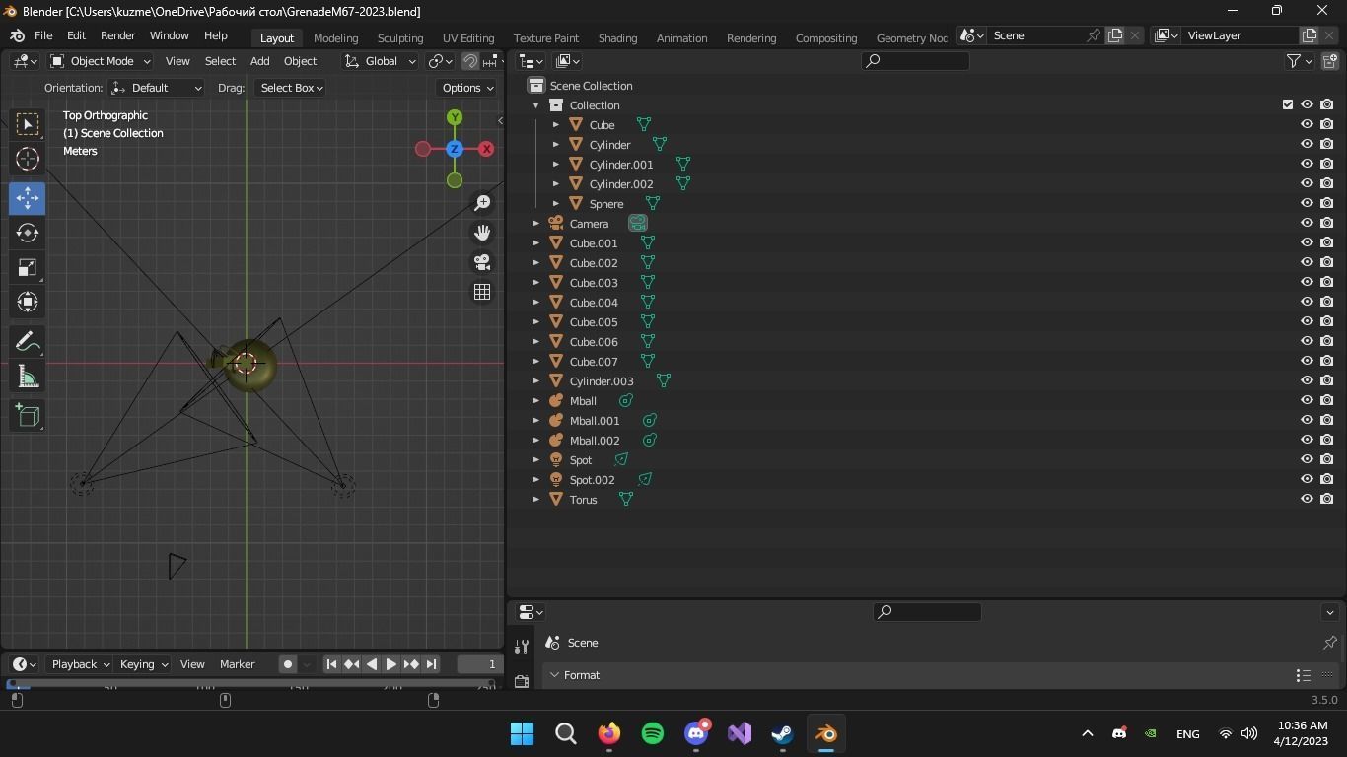Disable Sphere in renders
This screenshot has height=757, width=1347.
1327,203
